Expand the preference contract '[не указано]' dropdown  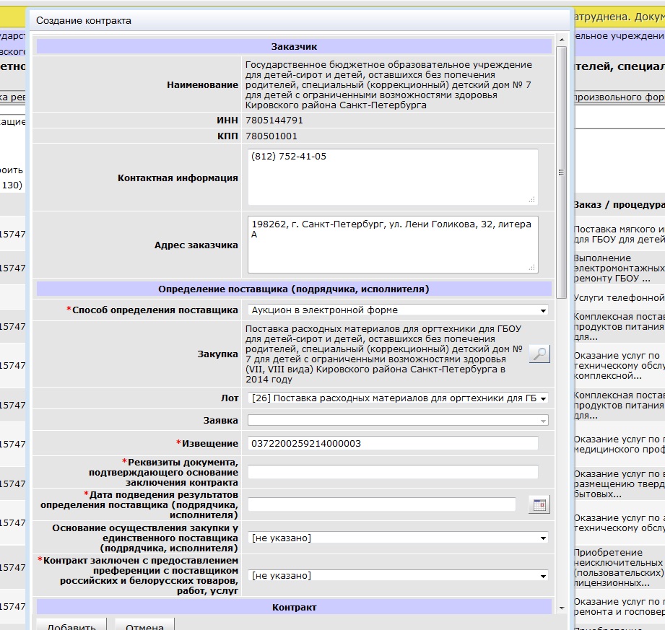coord(399,576)
